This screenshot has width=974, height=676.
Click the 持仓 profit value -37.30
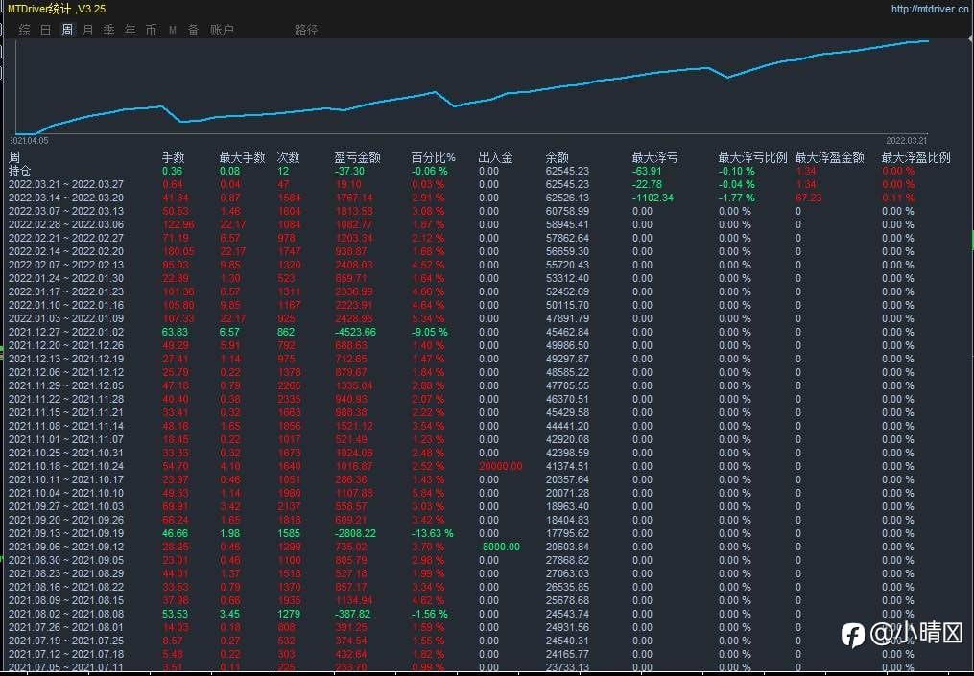click(x=349, y=171)
